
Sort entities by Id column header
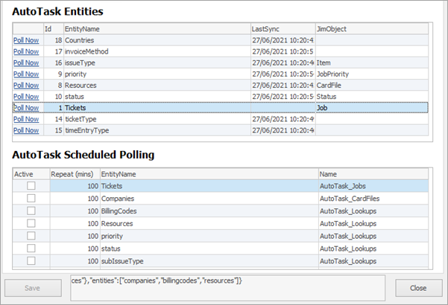pyautogui.click(x=54, y=29)
